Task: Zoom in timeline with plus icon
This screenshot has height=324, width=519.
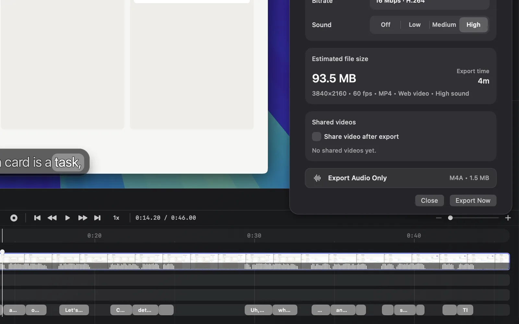Action: (x=508, y=218)
